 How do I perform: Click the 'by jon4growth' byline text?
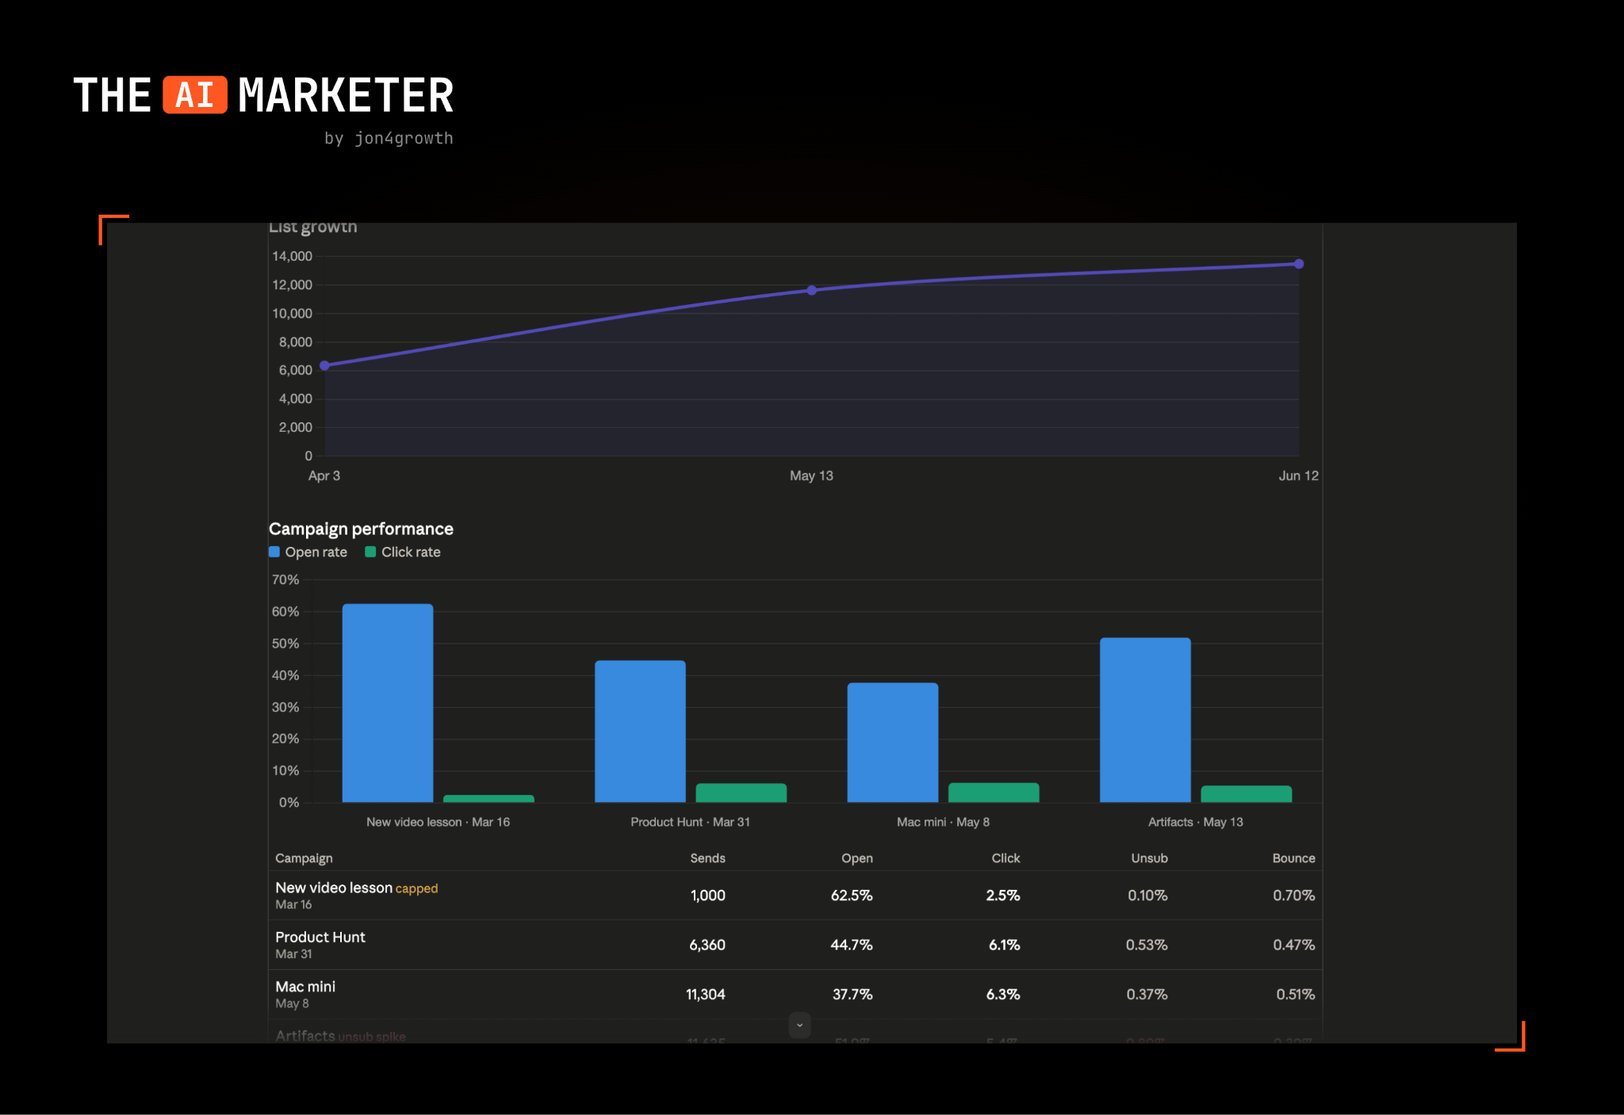pos(389,138)
